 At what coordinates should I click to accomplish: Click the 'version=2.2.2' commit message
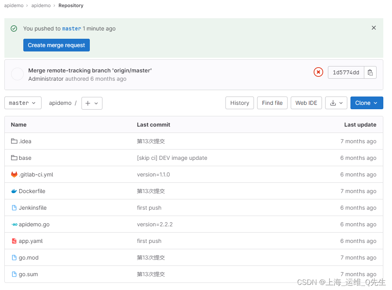155,224
